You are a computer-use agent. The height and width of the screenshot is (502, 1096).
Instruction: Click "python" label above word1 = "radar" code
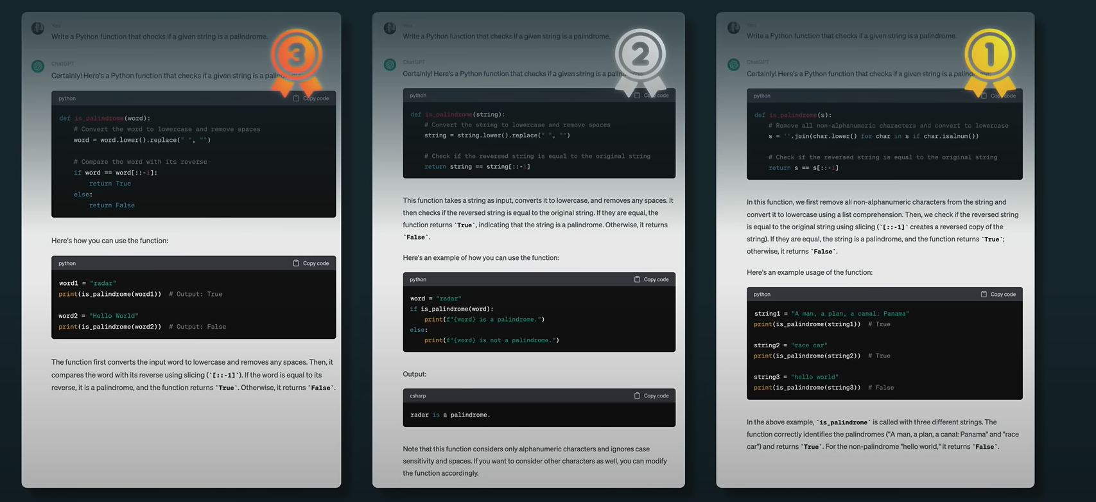pos(67,263)
